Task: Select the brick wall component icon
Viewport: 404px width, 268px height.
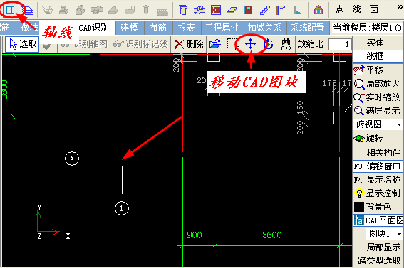Action: 216,10
